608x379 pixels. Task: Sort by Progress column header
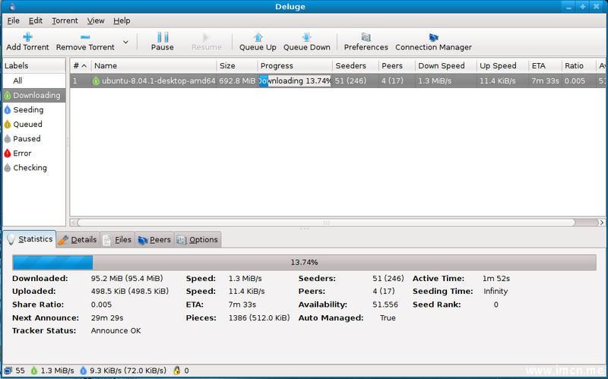[295, 65]
